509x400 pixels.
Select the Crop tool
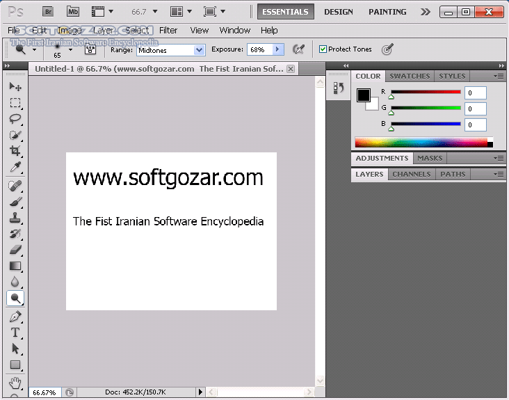(x=15, y=151)
